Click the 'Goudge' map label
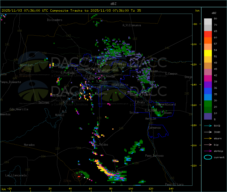The height and width of the screenshot is (192, 227). pos(111,76)
